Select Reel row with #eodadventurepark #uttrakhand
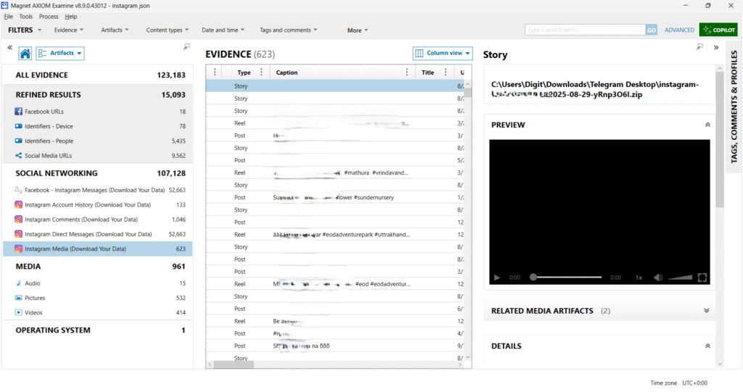The image size is (743, 392). 335,235
